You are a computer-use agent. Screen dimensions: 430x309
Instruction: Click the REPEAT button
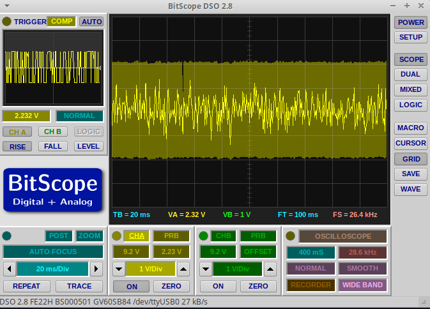pyautogui.click(x=27, y=286)
